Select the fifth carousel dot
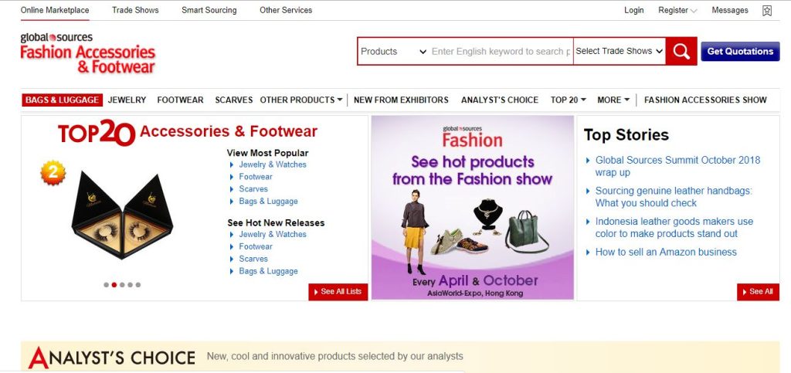 [138, 285]
